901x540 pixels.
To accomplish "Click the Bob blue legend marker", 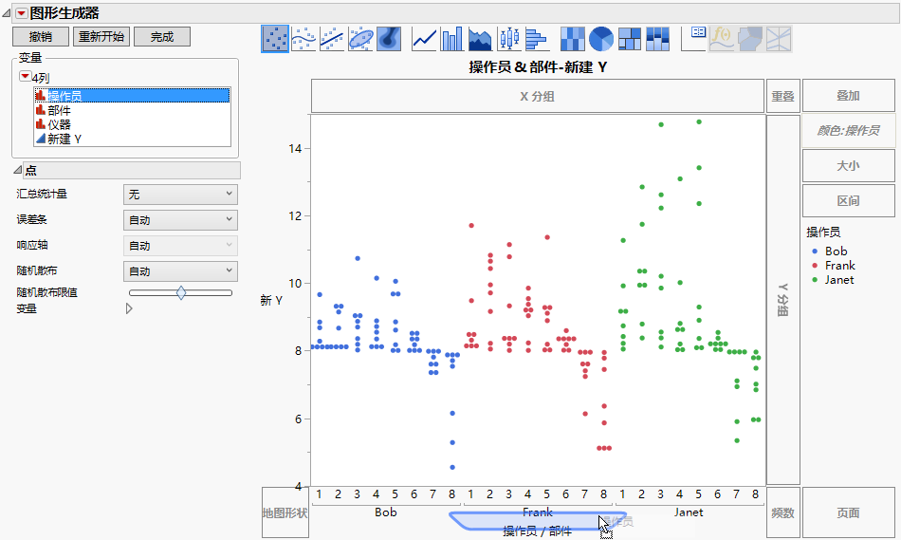I will [815, 251].
